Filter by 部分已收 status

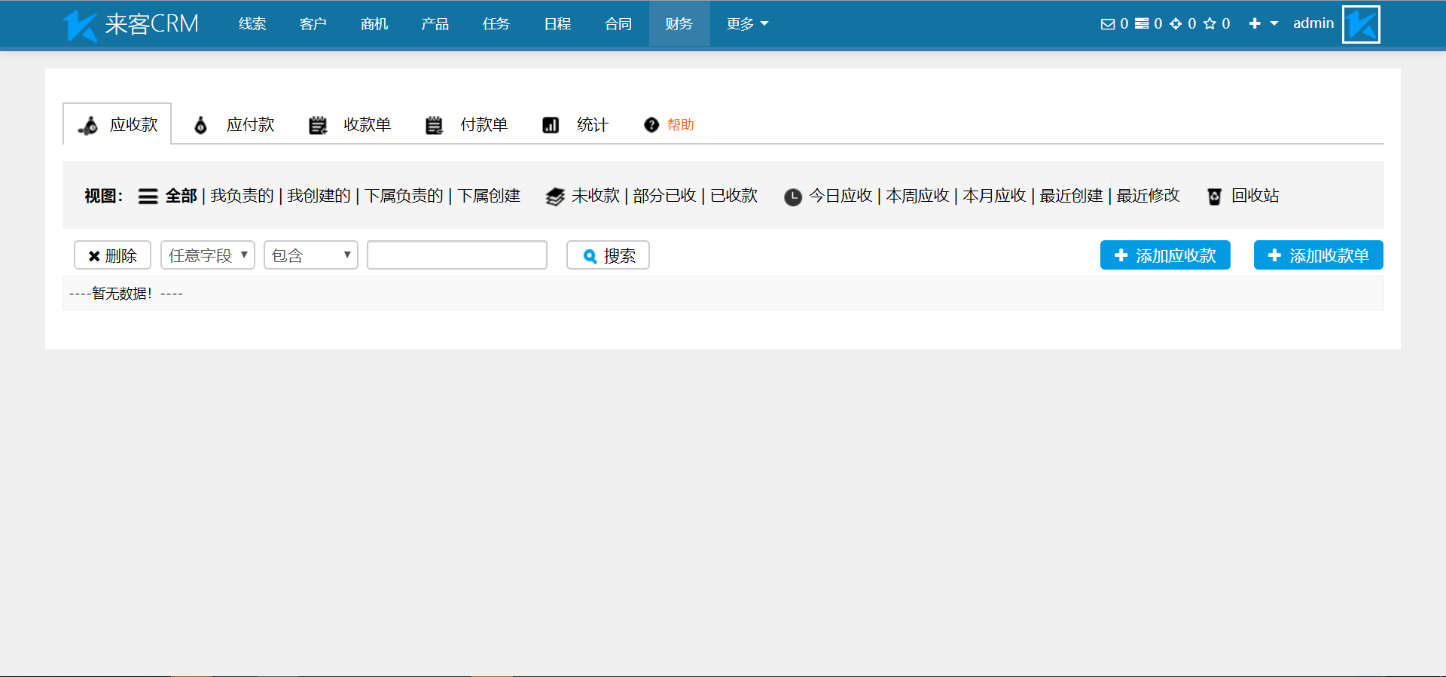click(664, 196)
